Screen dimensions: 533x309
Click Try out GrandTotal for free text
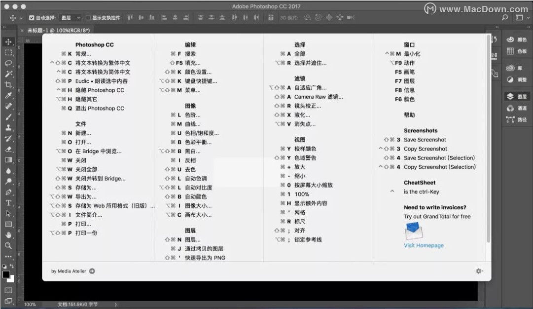(437, 216)
